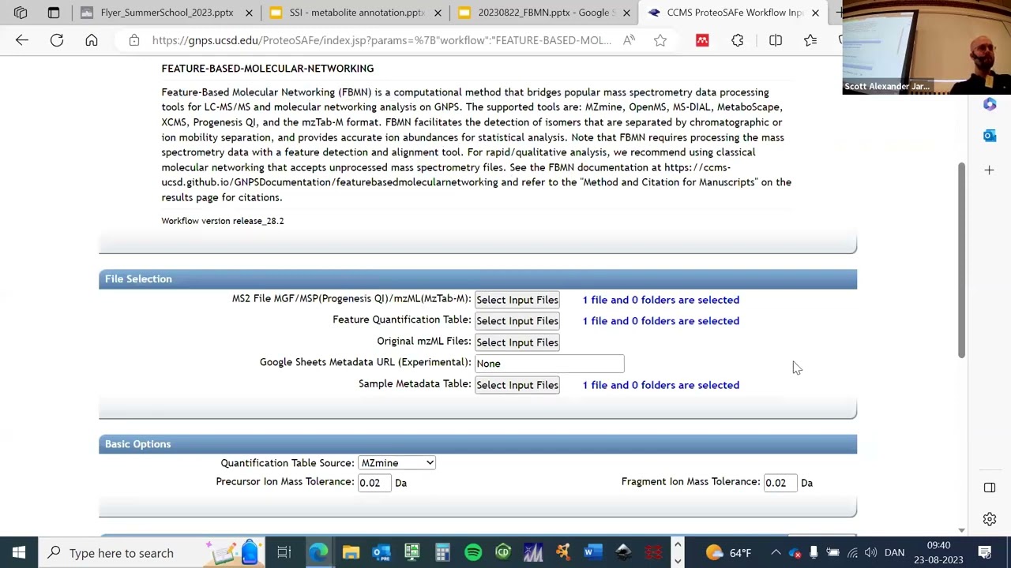Add a sidebar app with plus icon
Viewport: 1011px width, 568px height.
point(990,170)
